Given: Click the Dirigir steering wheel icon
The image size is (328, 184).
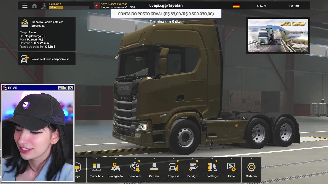Looking at the screenshot, I should (78, 167).
